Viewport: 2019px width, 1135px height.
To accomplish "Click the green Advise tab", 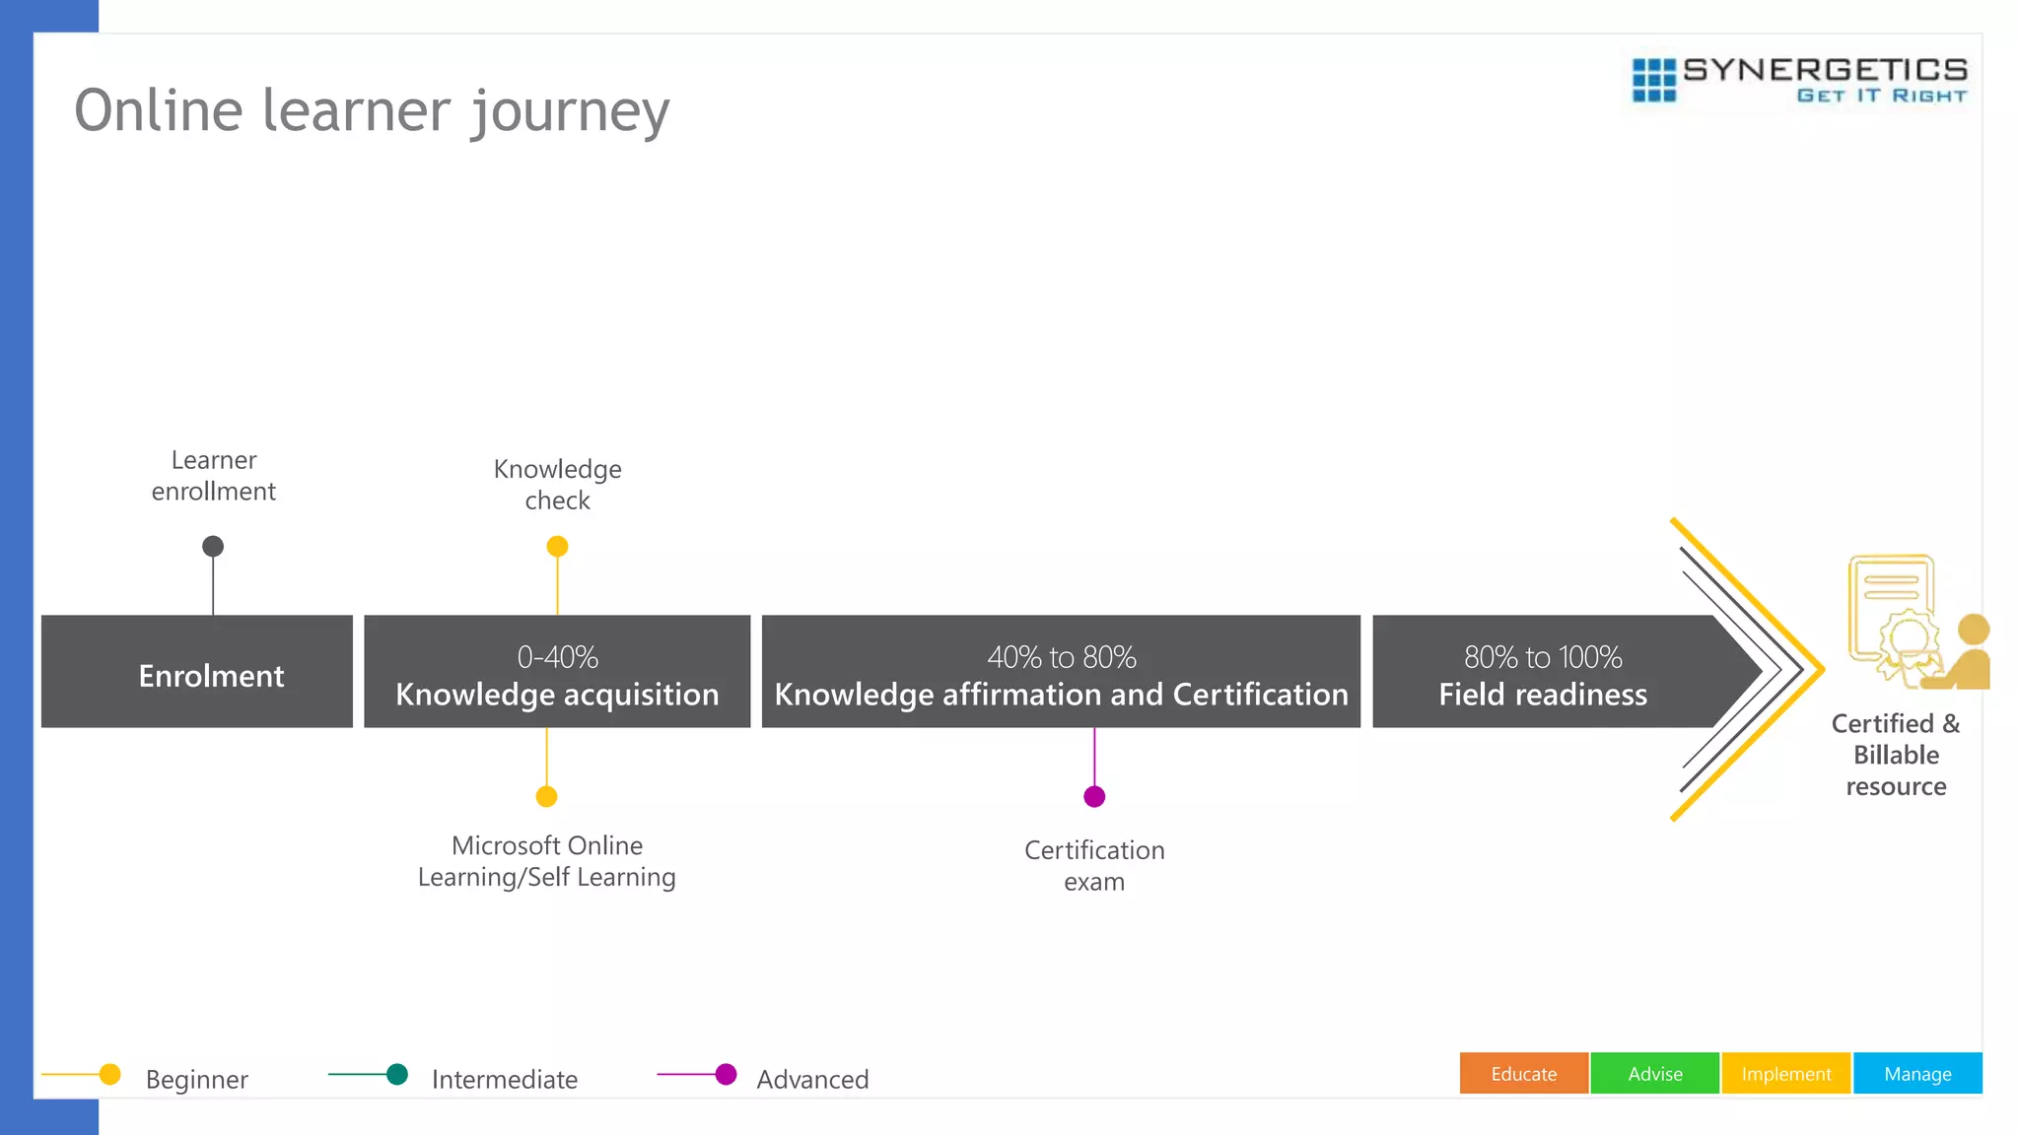I will click(1655, 1073).
